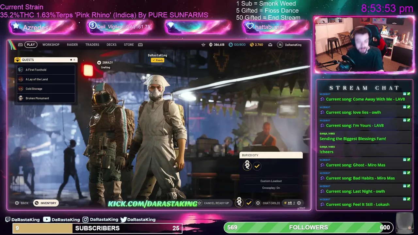Click the blue currency icon beside 100/800
The height and width of the screenshot is (235, 418).
(231, 45)
